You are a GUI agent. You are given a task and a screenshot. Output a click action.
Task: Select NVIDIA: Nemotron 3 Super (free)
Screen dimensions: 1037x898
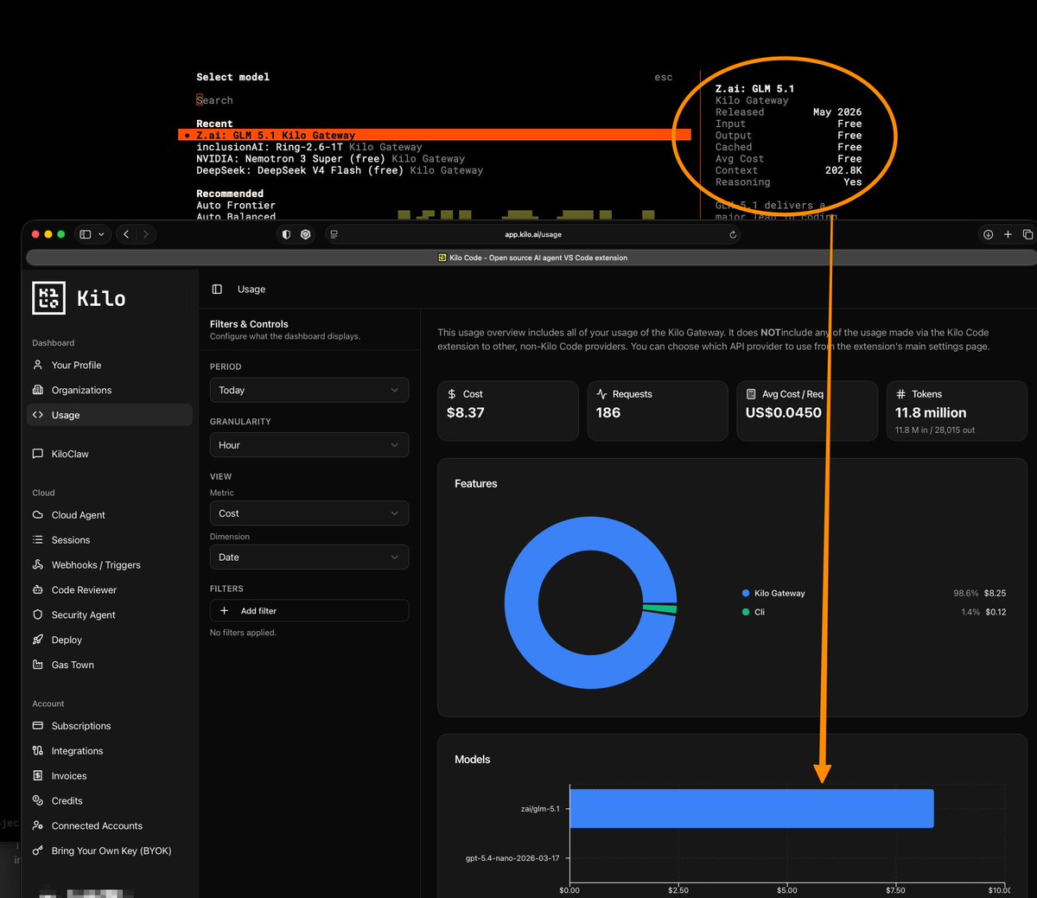coord(330,159)
